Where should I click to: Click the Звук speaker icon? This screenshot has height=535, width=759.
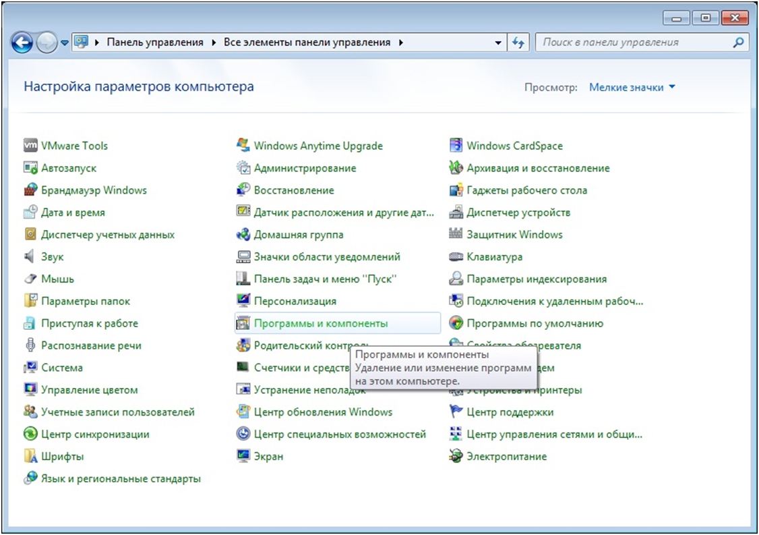(x=30, y=257)
